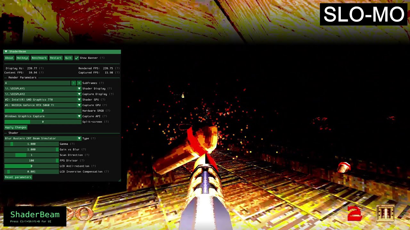The width and height of the screenshot is (410, 230).
Task: Click the Gain vs Blur slider
Action: pyautogui.click(x=30, y=149)
